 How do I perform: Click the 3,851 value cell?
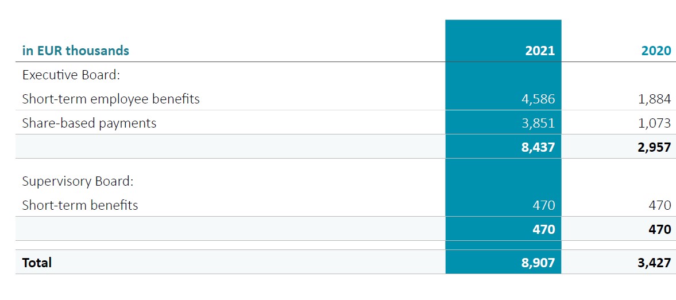pyautogui.click(x=539, y=123)
